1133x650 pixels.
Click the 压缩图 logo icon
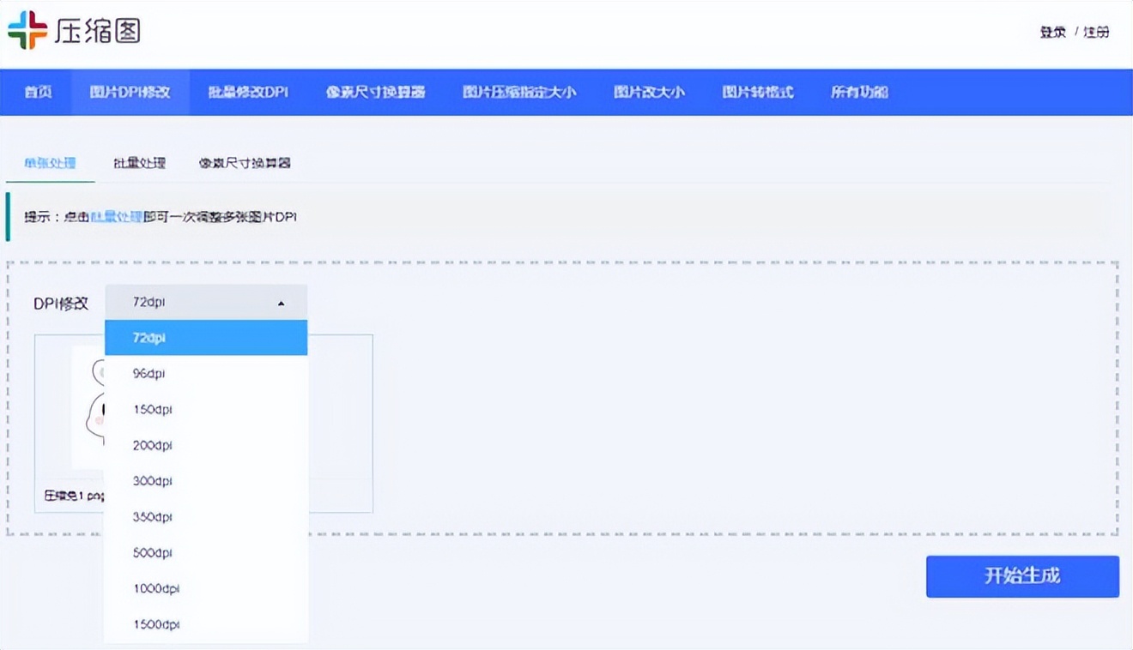click(x=30, y=32)
